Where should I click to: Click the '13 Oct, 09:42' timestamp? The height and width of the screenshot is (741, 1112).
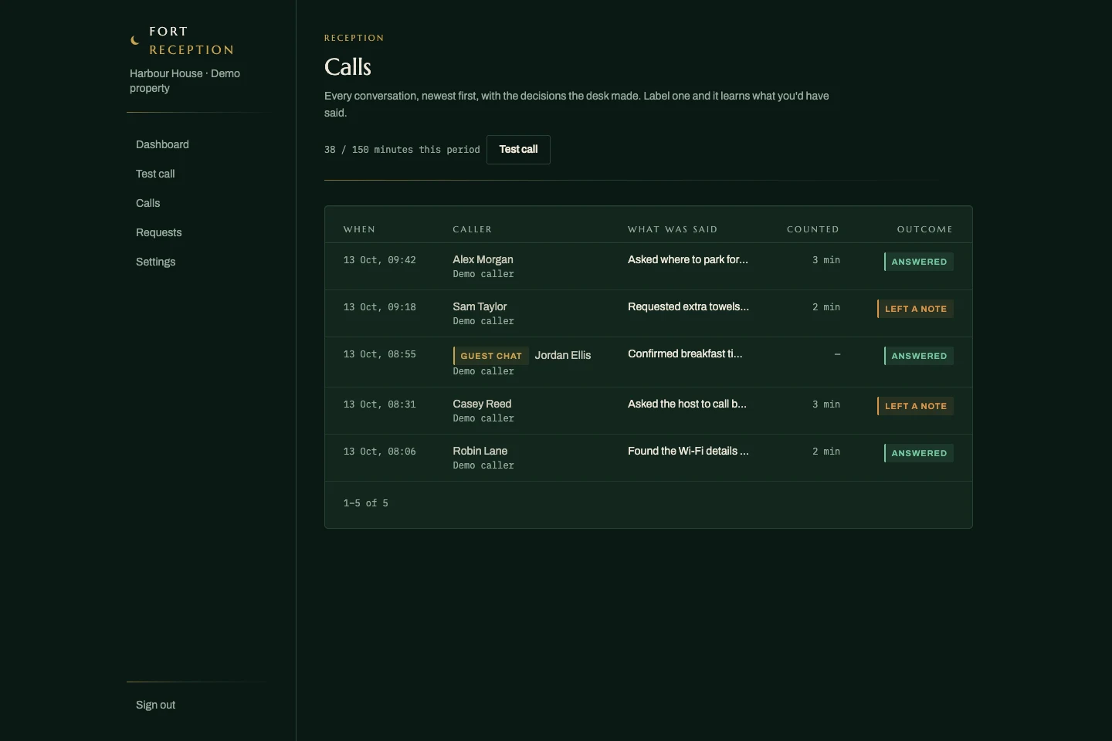(x=380, y=260)
